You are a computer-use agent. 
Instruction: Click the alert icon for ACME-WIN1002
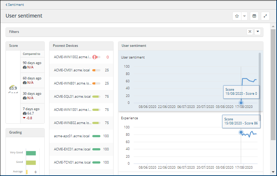click(95, 57)
